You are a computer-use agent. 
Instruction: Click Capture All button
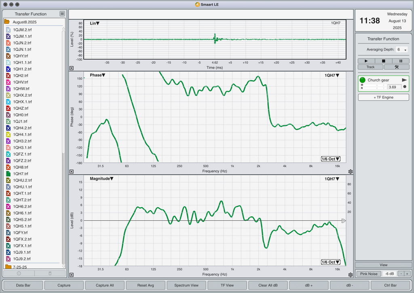pos(105,285)
